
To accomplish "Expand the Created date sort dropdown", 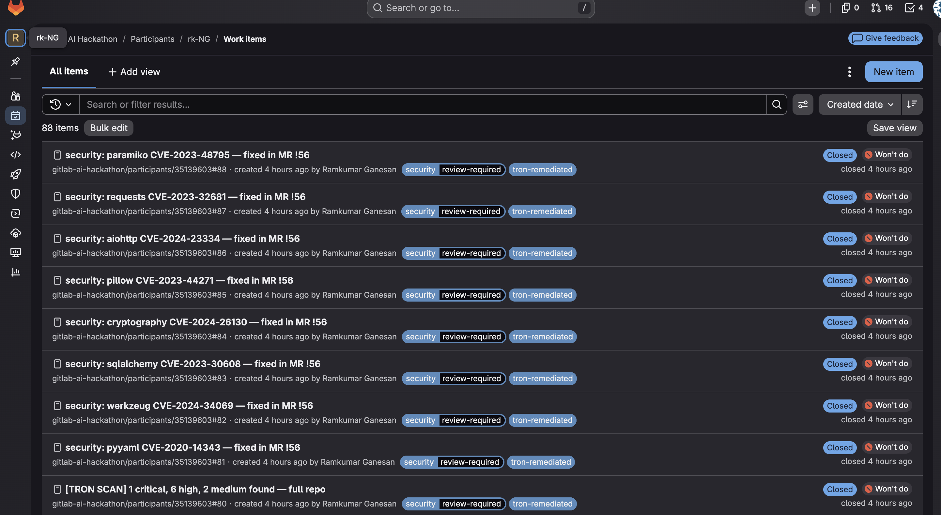I will [x=859, y=104].
